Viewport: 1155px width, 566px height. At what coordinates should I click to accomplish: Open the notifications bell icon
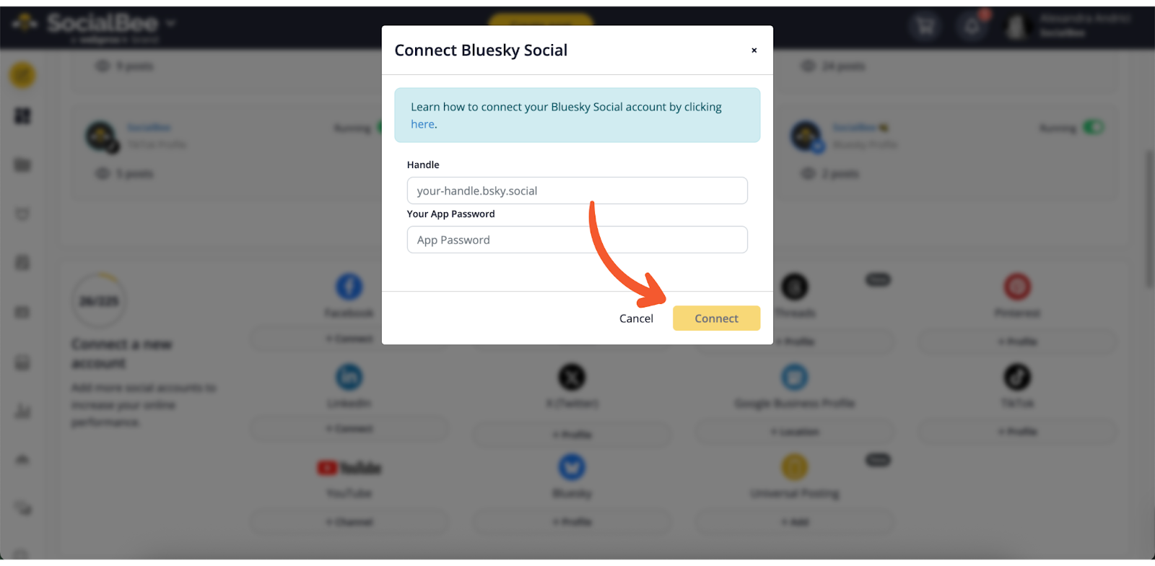coord(972,27)
